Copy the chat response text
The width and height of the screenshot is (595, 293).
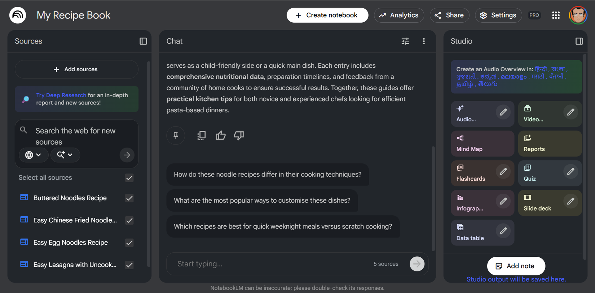(202, 136)
